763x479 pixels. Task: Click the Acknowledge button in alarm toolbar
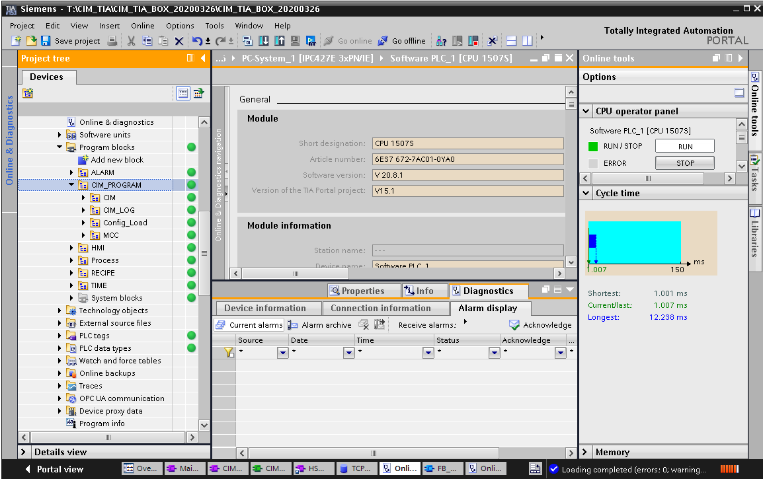click(x=541, y=324)
